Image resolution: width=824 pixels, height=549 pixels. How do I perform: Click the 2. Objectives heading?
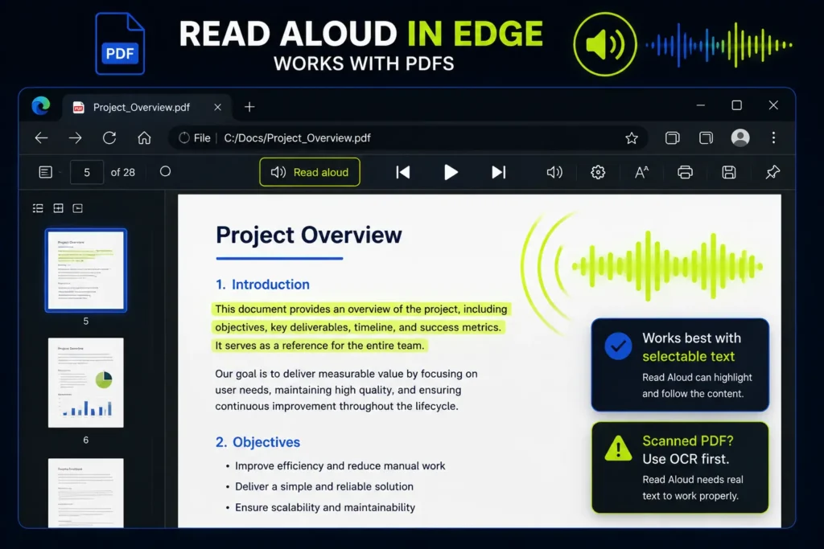[258, 442]
